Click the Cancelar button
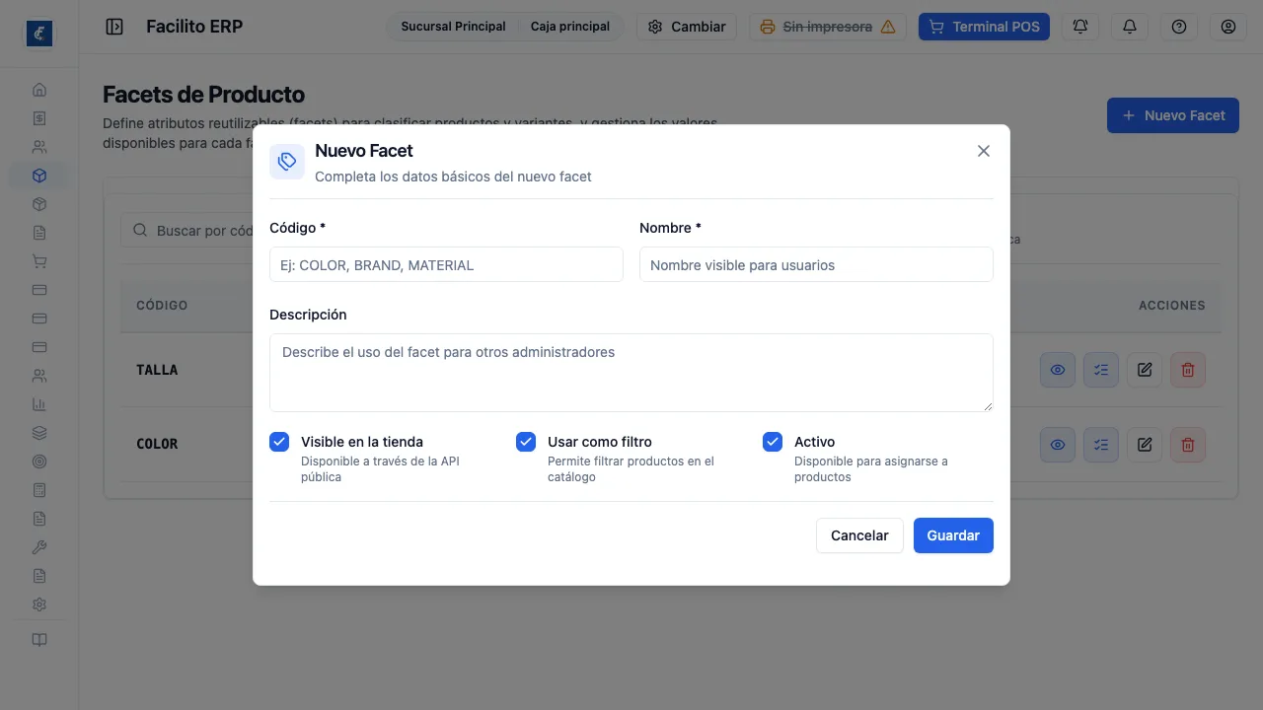This screenshot has height=710, width=1263. (x=859, y=535)
